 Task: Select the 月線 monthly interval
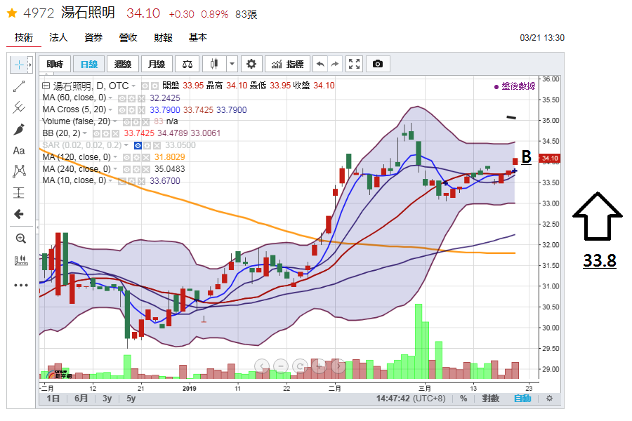[x=157, y=64]
